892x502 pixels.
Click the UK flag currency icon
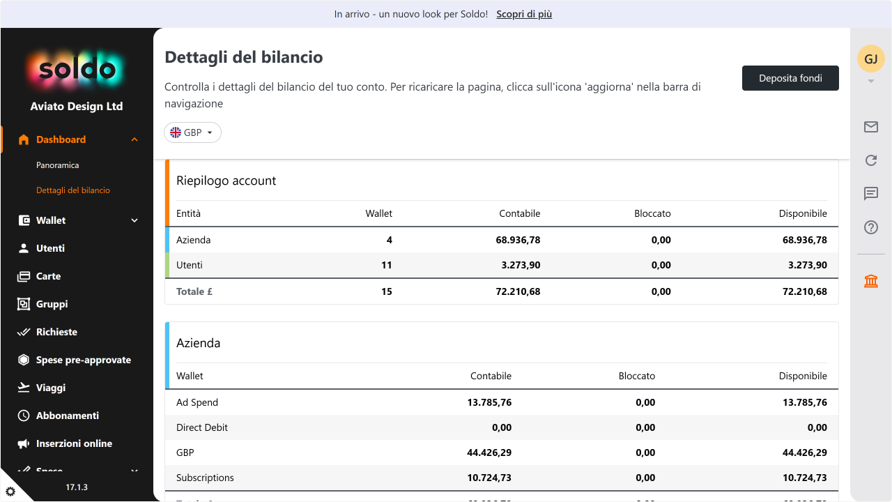176,132
